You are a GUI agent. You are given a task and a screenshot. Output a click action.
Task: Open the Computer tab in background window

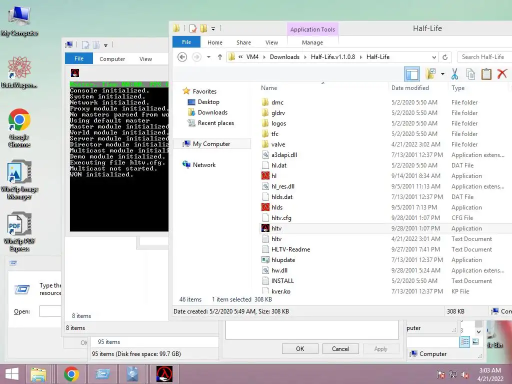click(112, 59)
